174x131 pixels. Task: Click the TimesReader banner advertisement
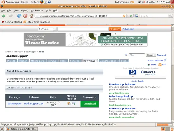click(85, 40)
